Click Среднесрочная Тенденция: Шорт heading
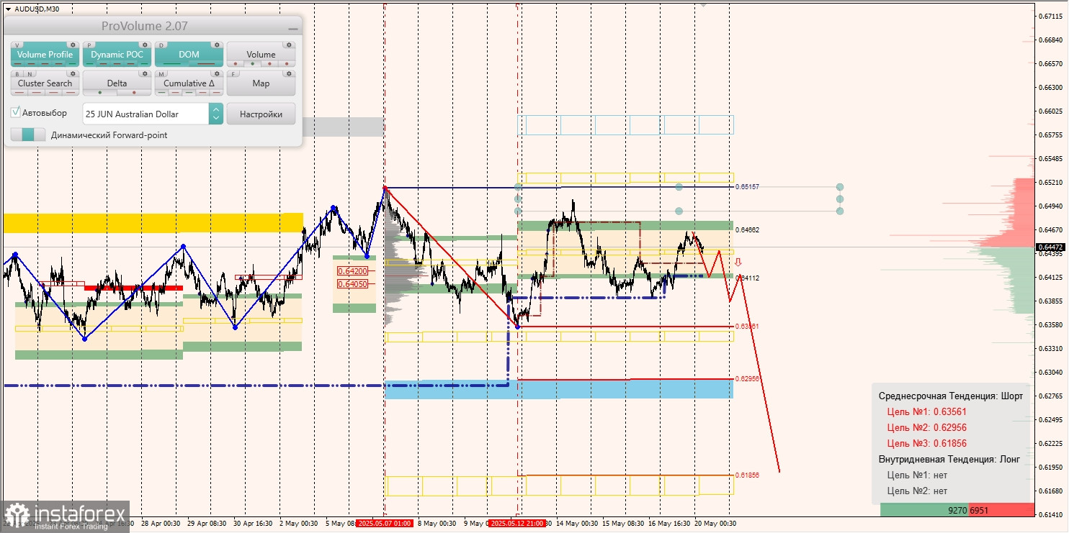Viewport: 1069px width, 533px height. 950,396
